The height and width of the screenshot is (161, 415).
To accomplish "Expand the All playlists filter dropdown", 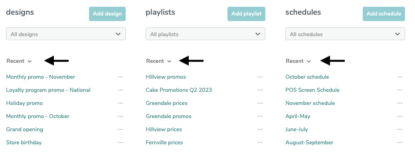I will pyautogui.click(x=206, y=34).
